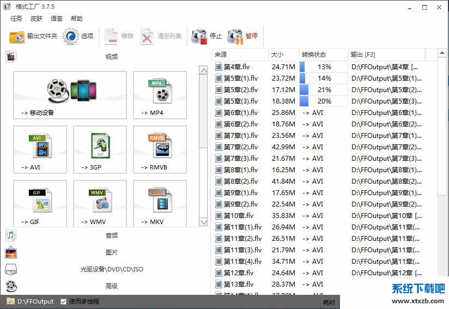This screenshot has height=309, width=449.
Task: Open the 高级 advanced section
Action: click(111, 286)
